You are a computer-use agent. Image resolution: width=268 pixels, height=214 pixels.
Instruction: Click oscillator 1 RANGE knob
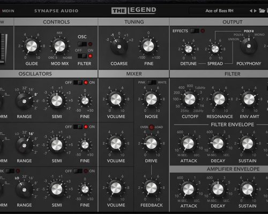pos(24,101)
